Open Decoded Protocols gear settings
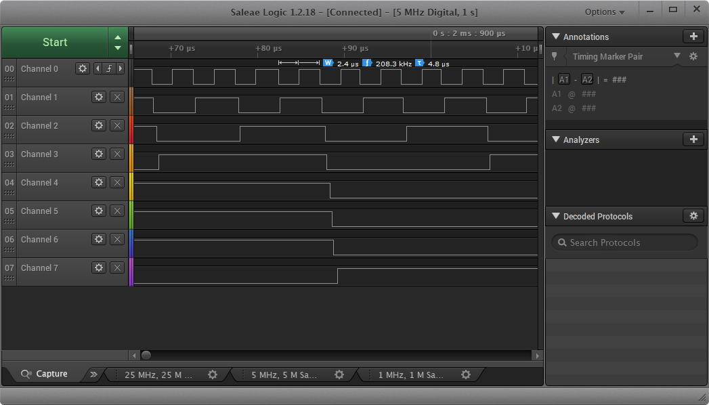 (x=693, y=216)
